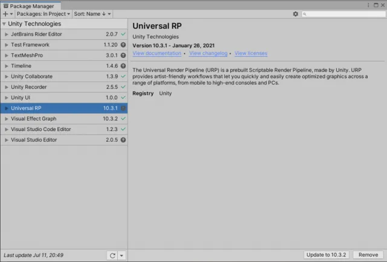Click the package search field
The width and height of the screenshot is (387, 262).
tap(343, 14)
